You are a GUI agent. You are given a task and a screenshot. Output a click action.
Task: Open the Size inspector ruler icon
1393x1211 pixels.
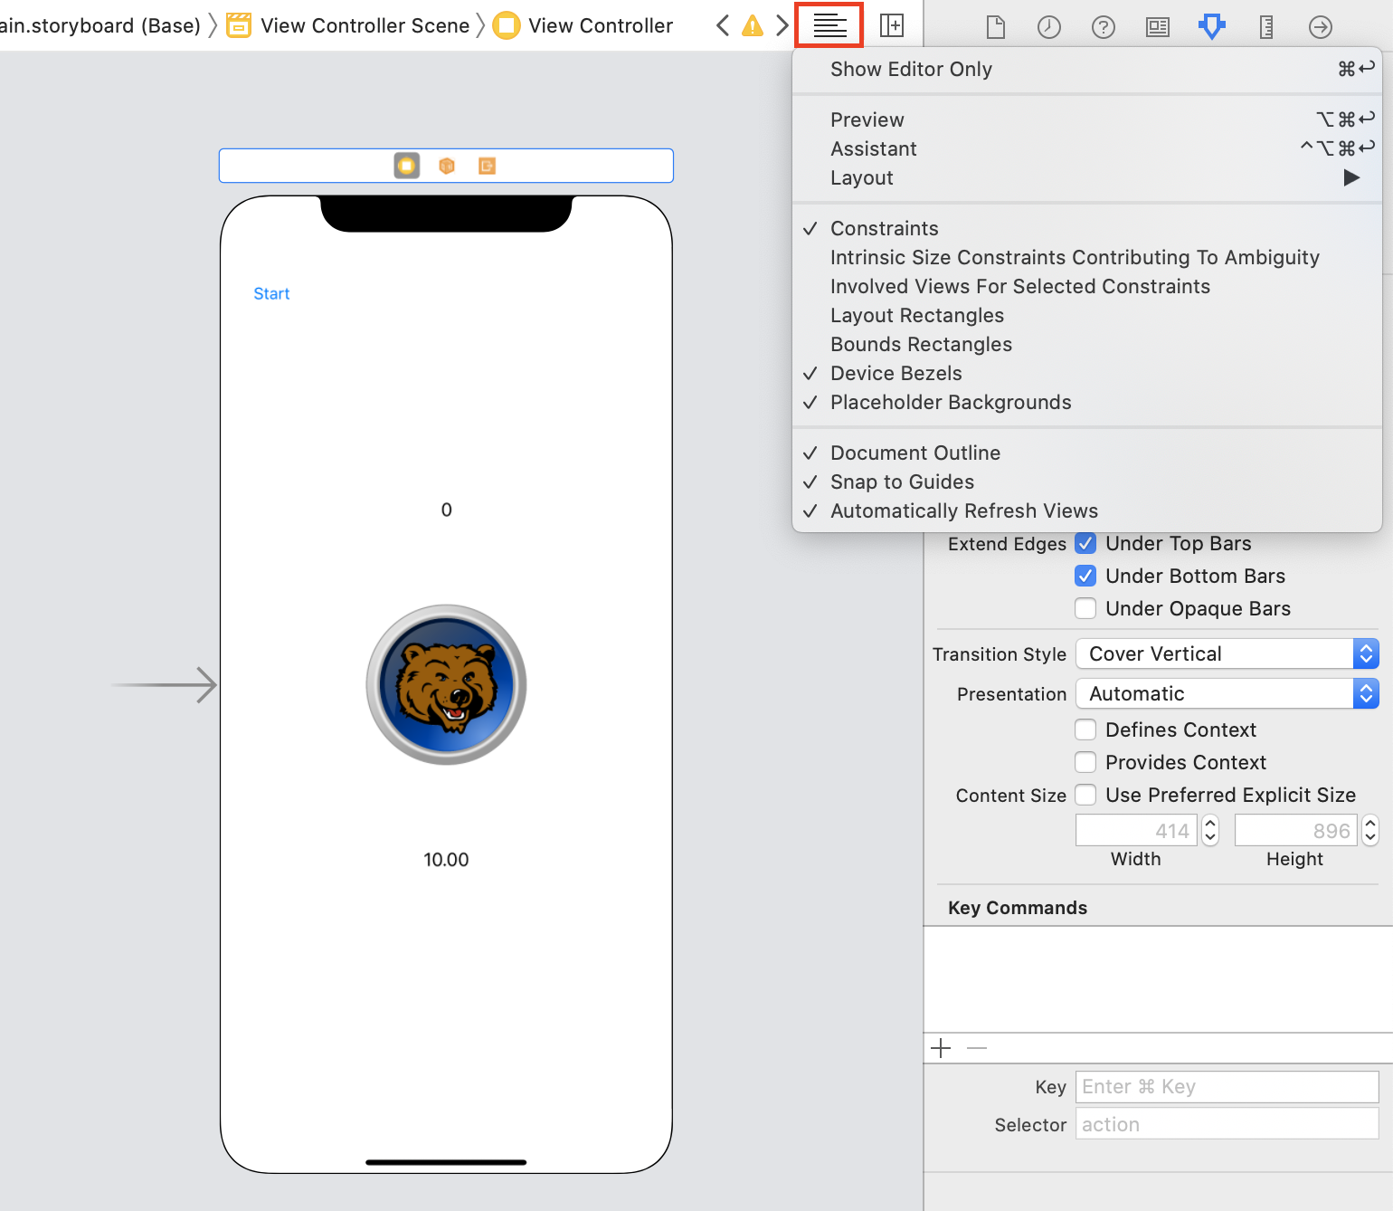click(x=1266, y=27)
